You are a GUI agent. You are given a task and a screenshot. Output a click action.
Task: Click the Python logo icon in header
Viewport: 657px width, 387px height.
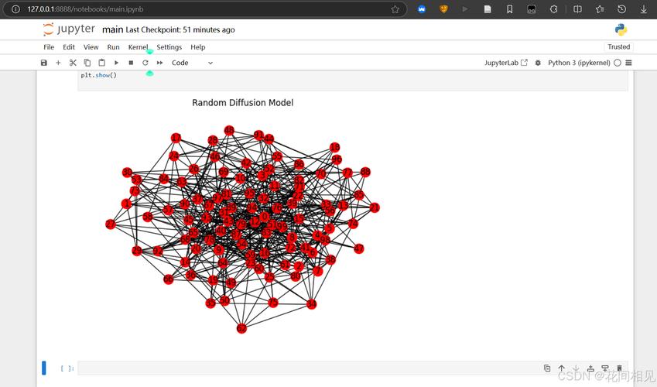click(621, 29)
